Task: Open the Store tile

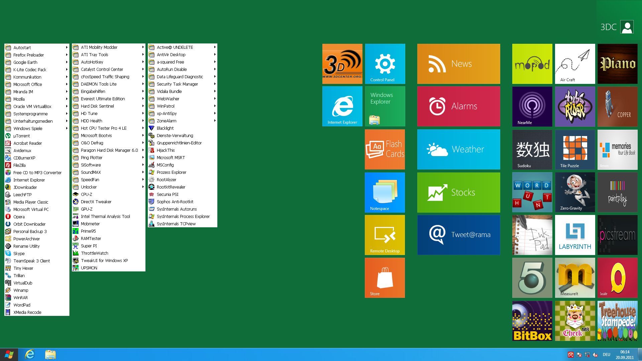Action: click(x=385, y=277)
